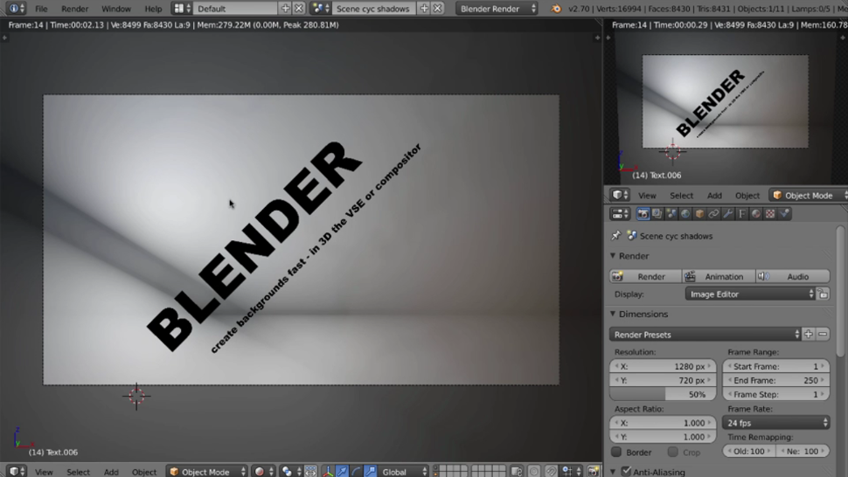Screen dimensions: 848x477
Task: Click the Blender logo in the info header
Action: pyautogui.click(x=555, y=9)
